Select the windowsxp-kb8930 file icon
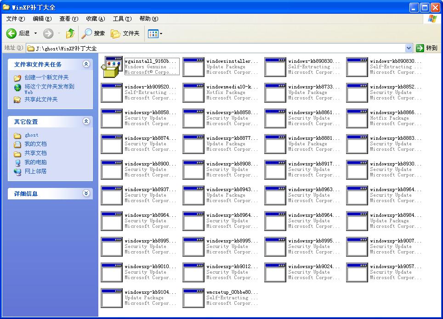Image resolution: width=443 pixels, height=319 pixels. pos(357,170)
